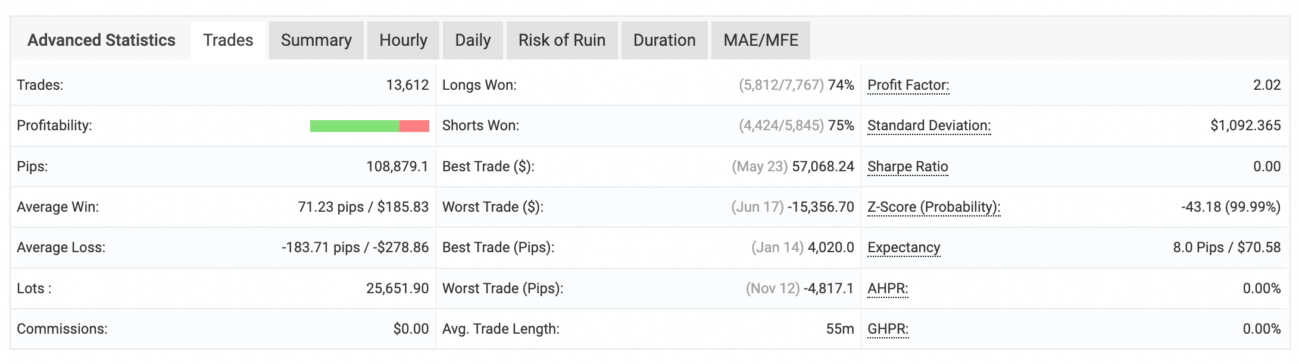1299x364 pixels.
Task: Open the Expectancy label link
Action: click(904, 247)
